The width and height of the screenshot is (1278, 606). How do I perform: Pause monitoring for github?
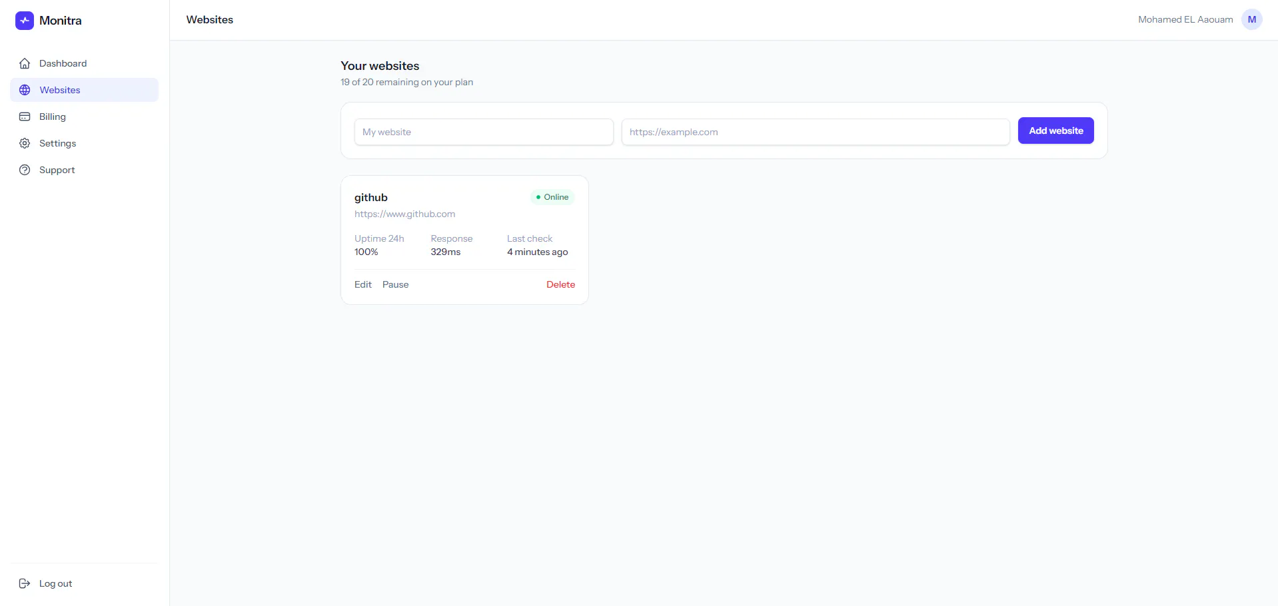(x=396, y=284)
